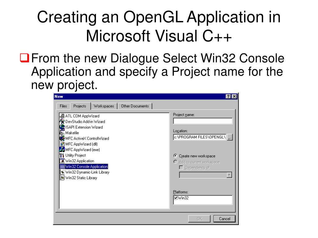318x238 pixels.
Task: Choose the MFC AppWizard (exe) icon
Action: (62, 150)
